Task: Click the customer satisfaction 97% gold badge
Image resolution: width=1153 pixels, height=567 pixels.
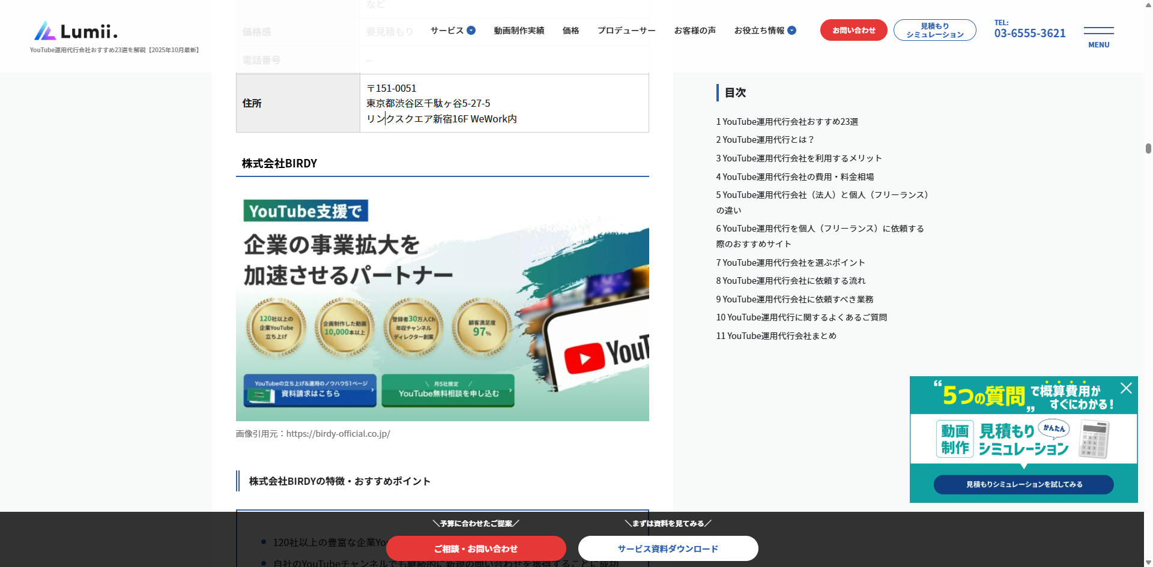Action: coord(482,328)
